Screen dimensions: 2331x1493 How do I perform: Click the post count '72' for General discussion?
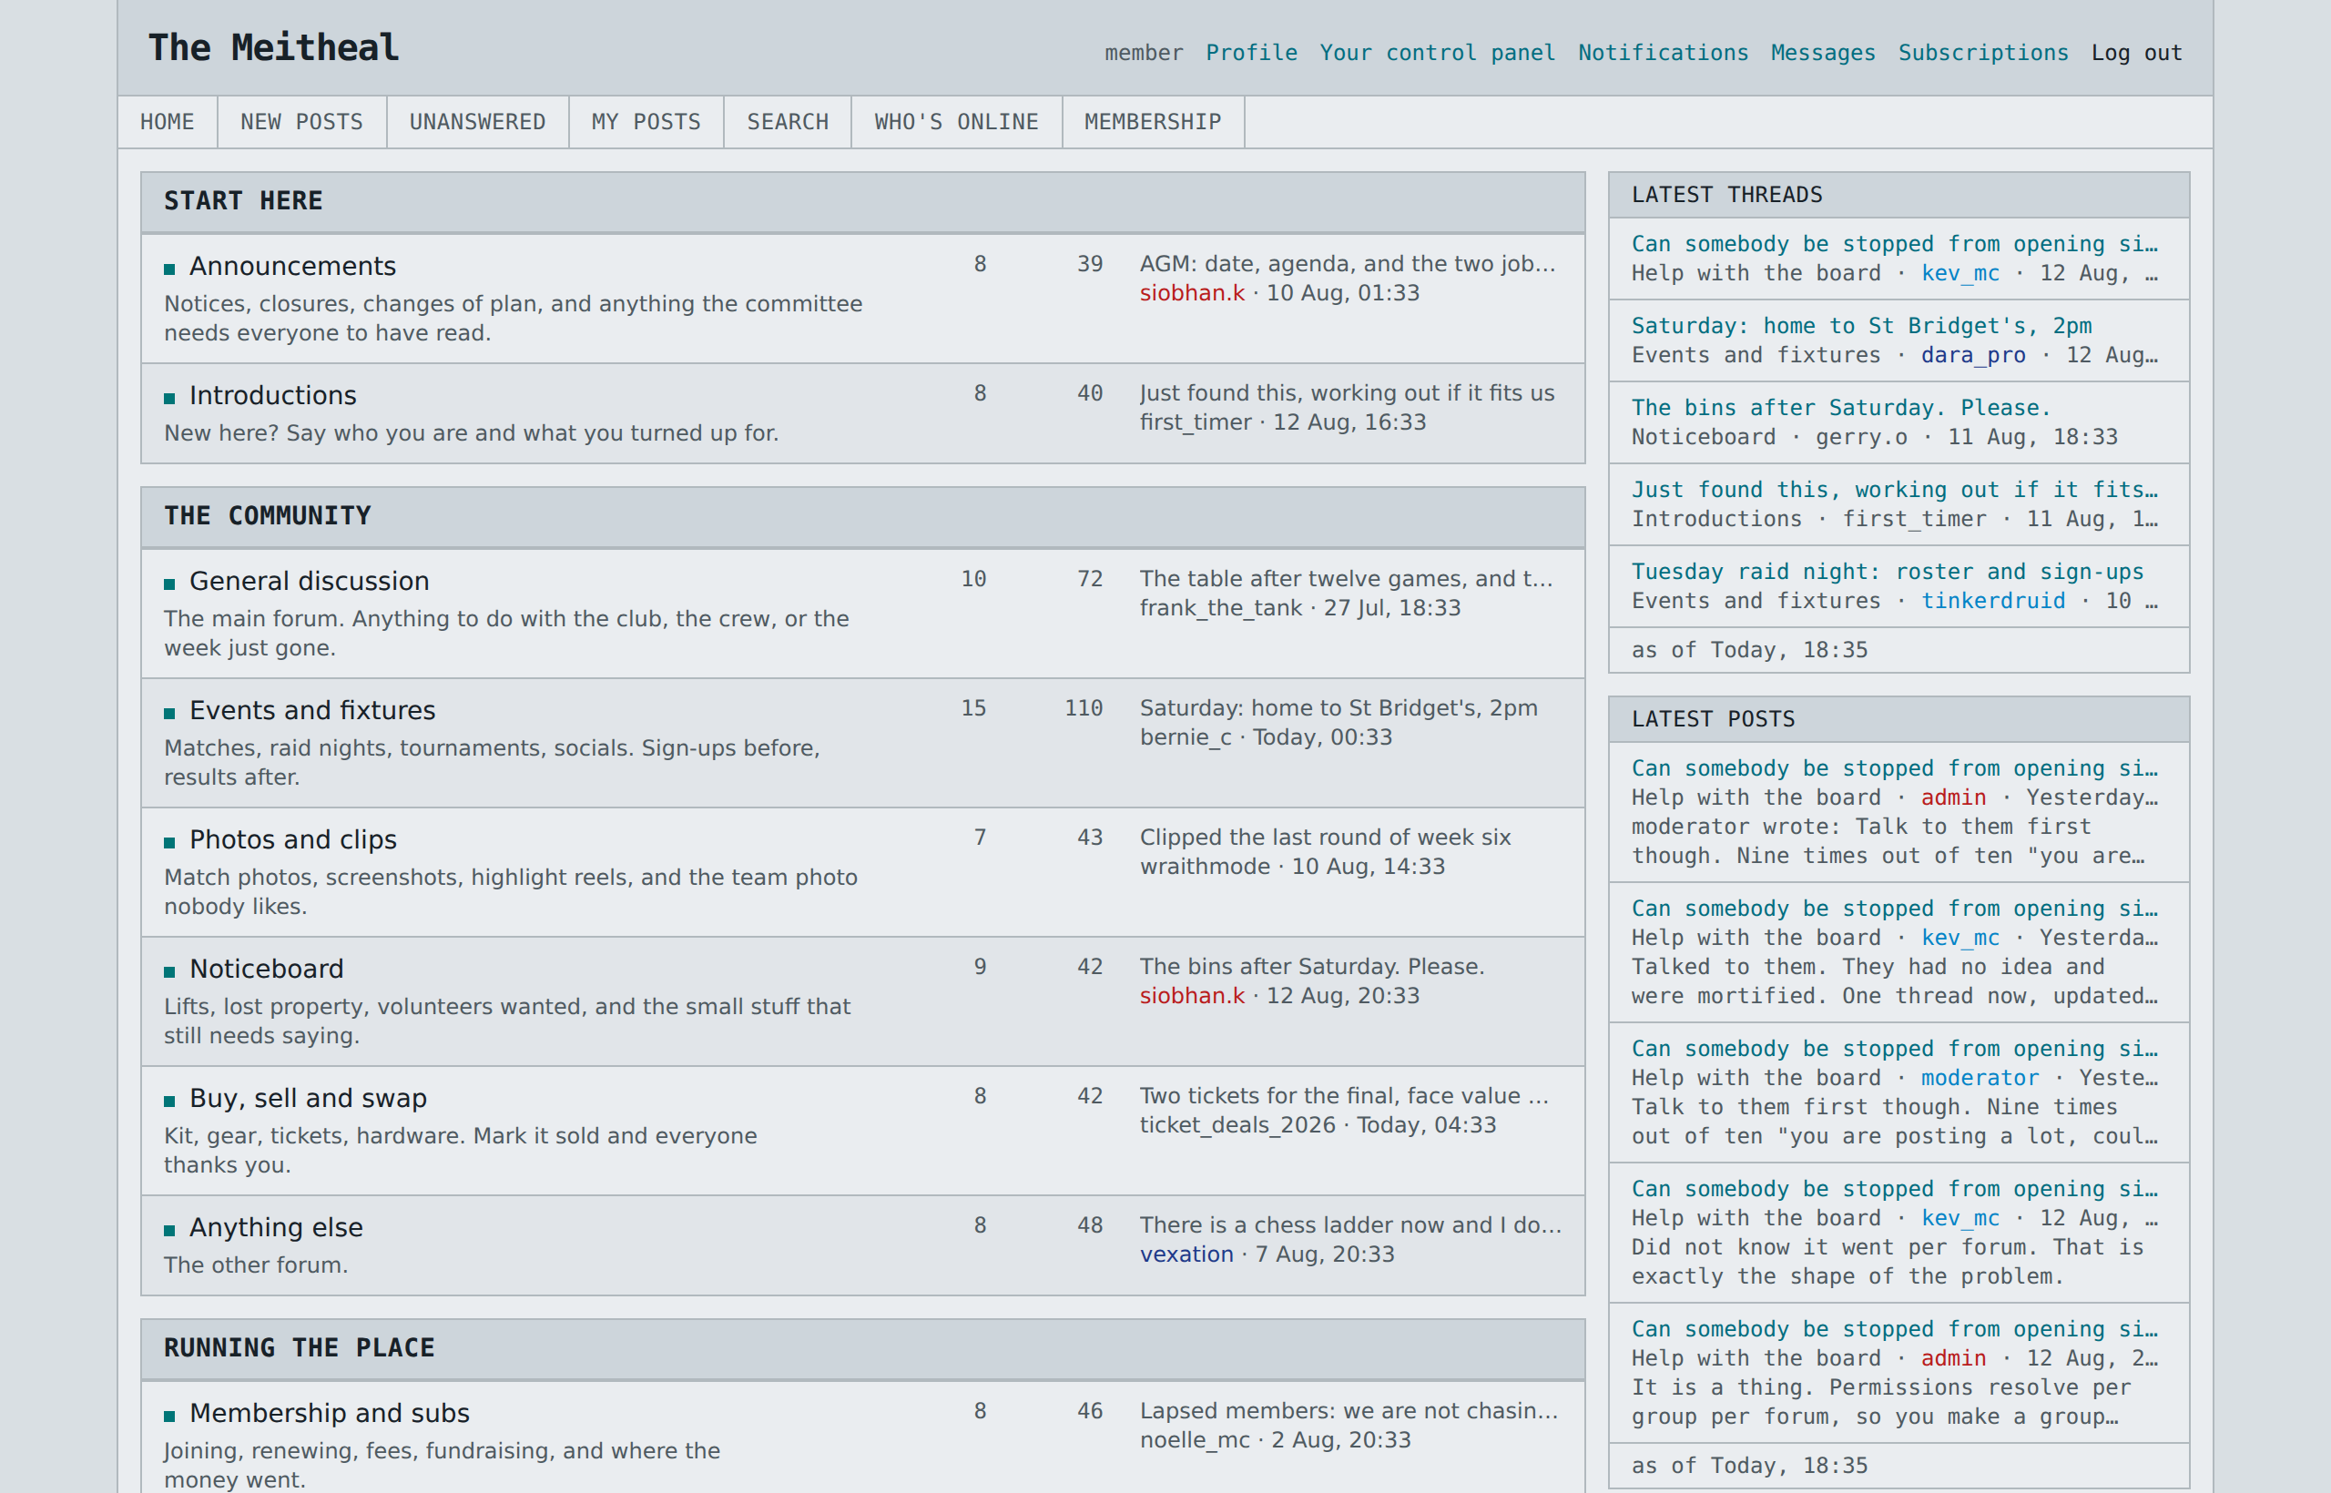tap(1090, 579)
